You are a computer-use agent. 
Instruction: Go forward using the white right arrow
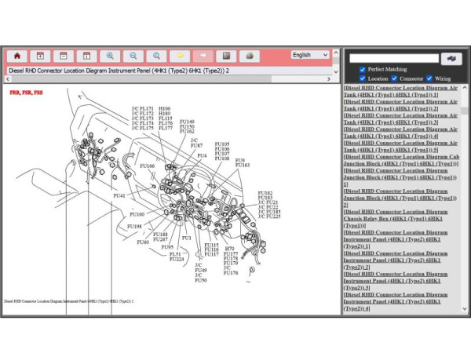(x=203, y=56)
